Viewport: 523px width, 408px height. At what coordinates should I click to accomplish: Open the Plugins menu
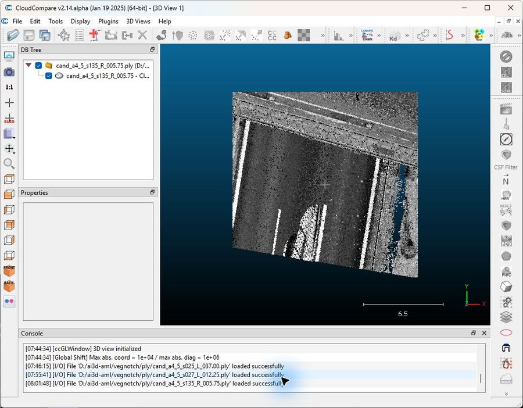tap(108, 22)
